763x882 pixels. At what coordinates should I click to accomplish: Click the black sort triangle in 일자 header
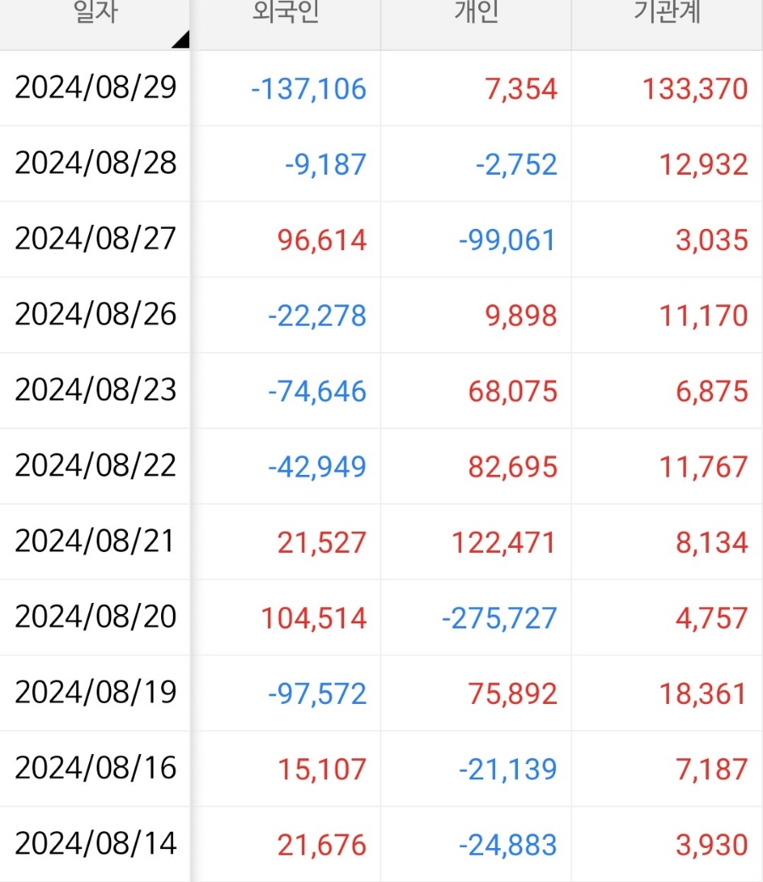pyautogui.click(x=182, y=41)
